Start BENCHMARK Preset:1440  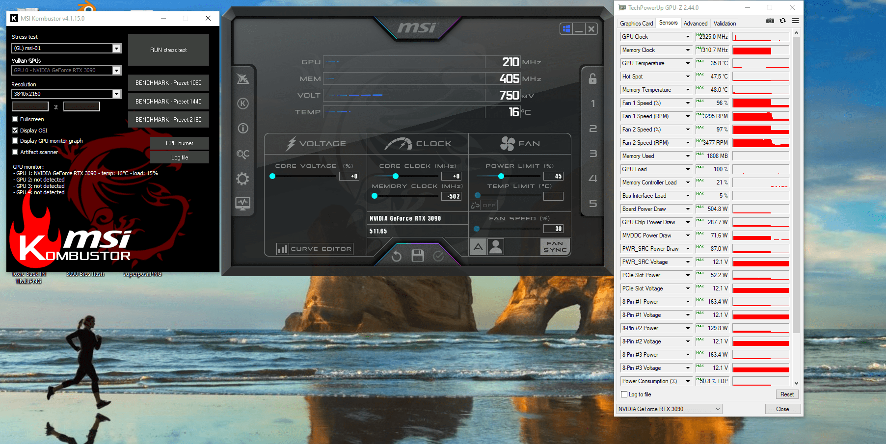pyautogui.click(x=168, y=102)
